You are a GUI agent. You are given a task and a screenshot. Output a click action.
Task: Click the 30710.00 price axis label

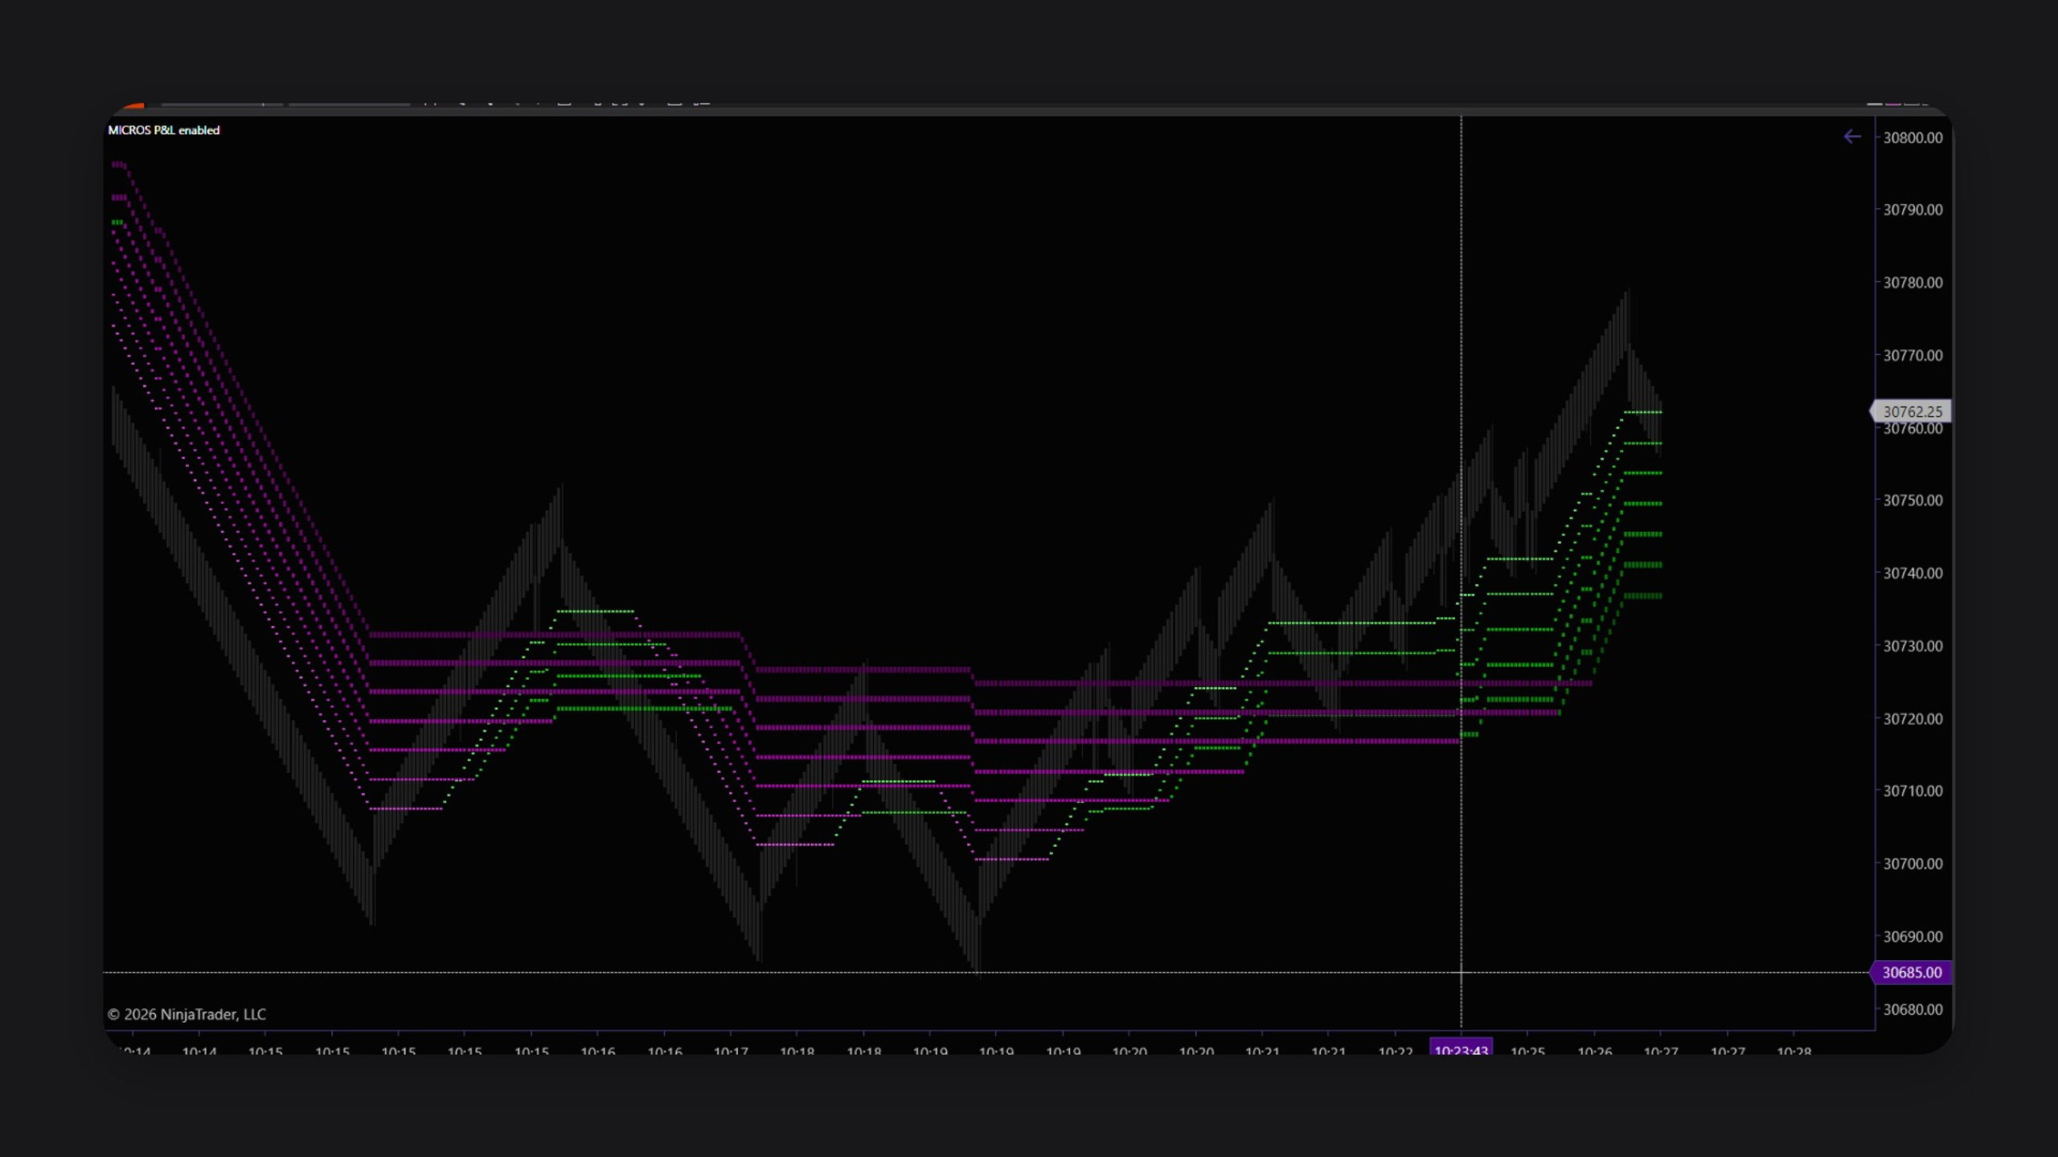pyautogui.click(x=1912, y=791)
